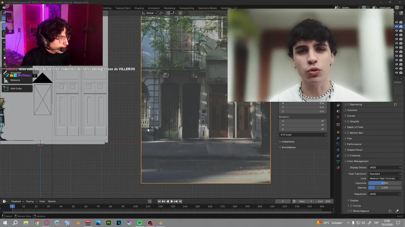The height and width of the screenshot is (227, 405).
Task: Expand the Grease Pencil panel
Action: 354,150
